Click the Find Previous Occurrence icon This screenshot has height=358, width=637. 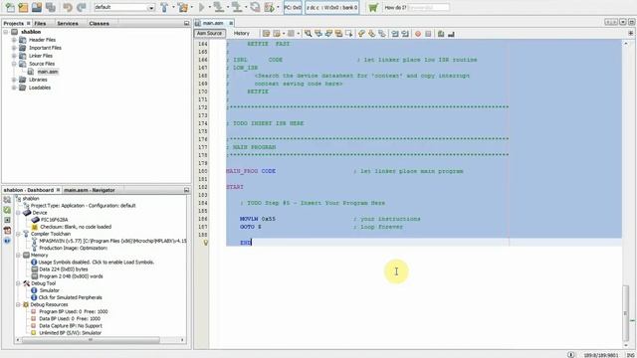pyautogui.click(x=318, y=34)
